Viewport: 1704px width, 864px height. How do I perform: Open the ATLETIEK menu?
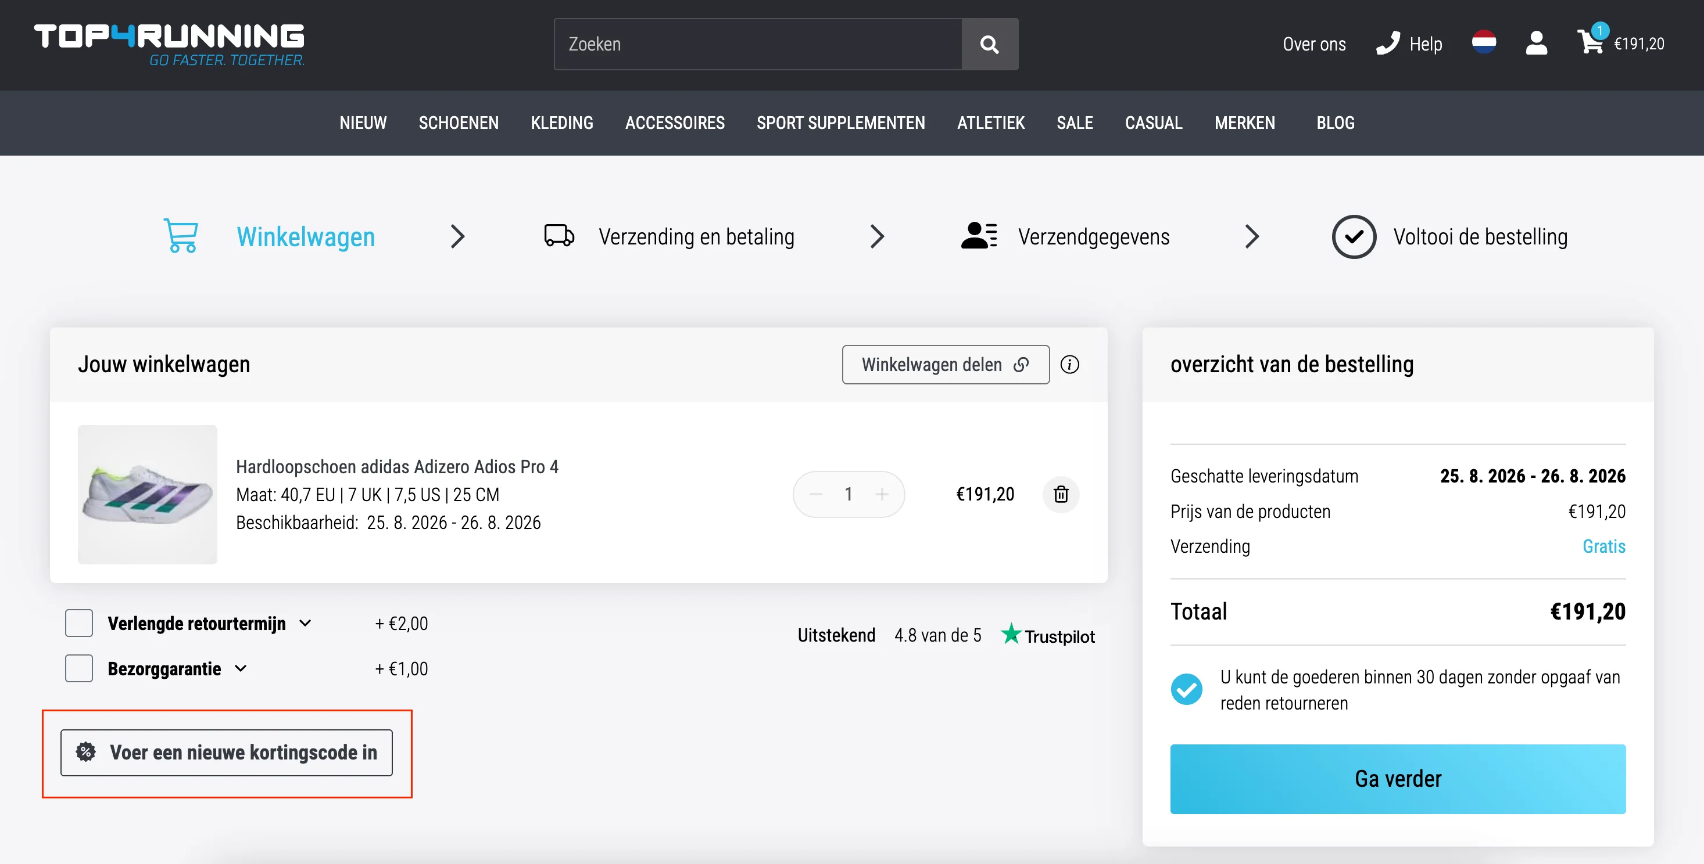(990, 123)
